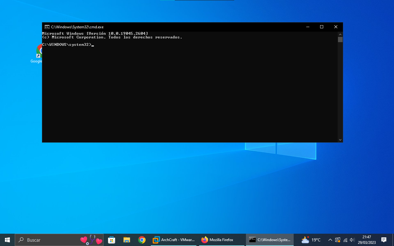Click the volume speaker tray icon

coord(352,240)
